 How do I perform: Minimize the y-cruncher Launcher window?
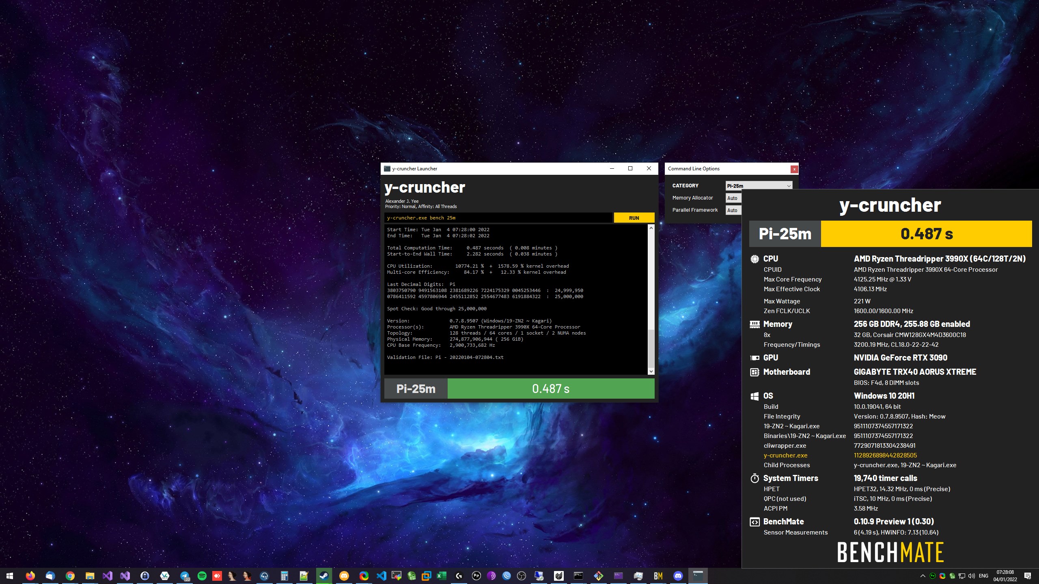612,169
